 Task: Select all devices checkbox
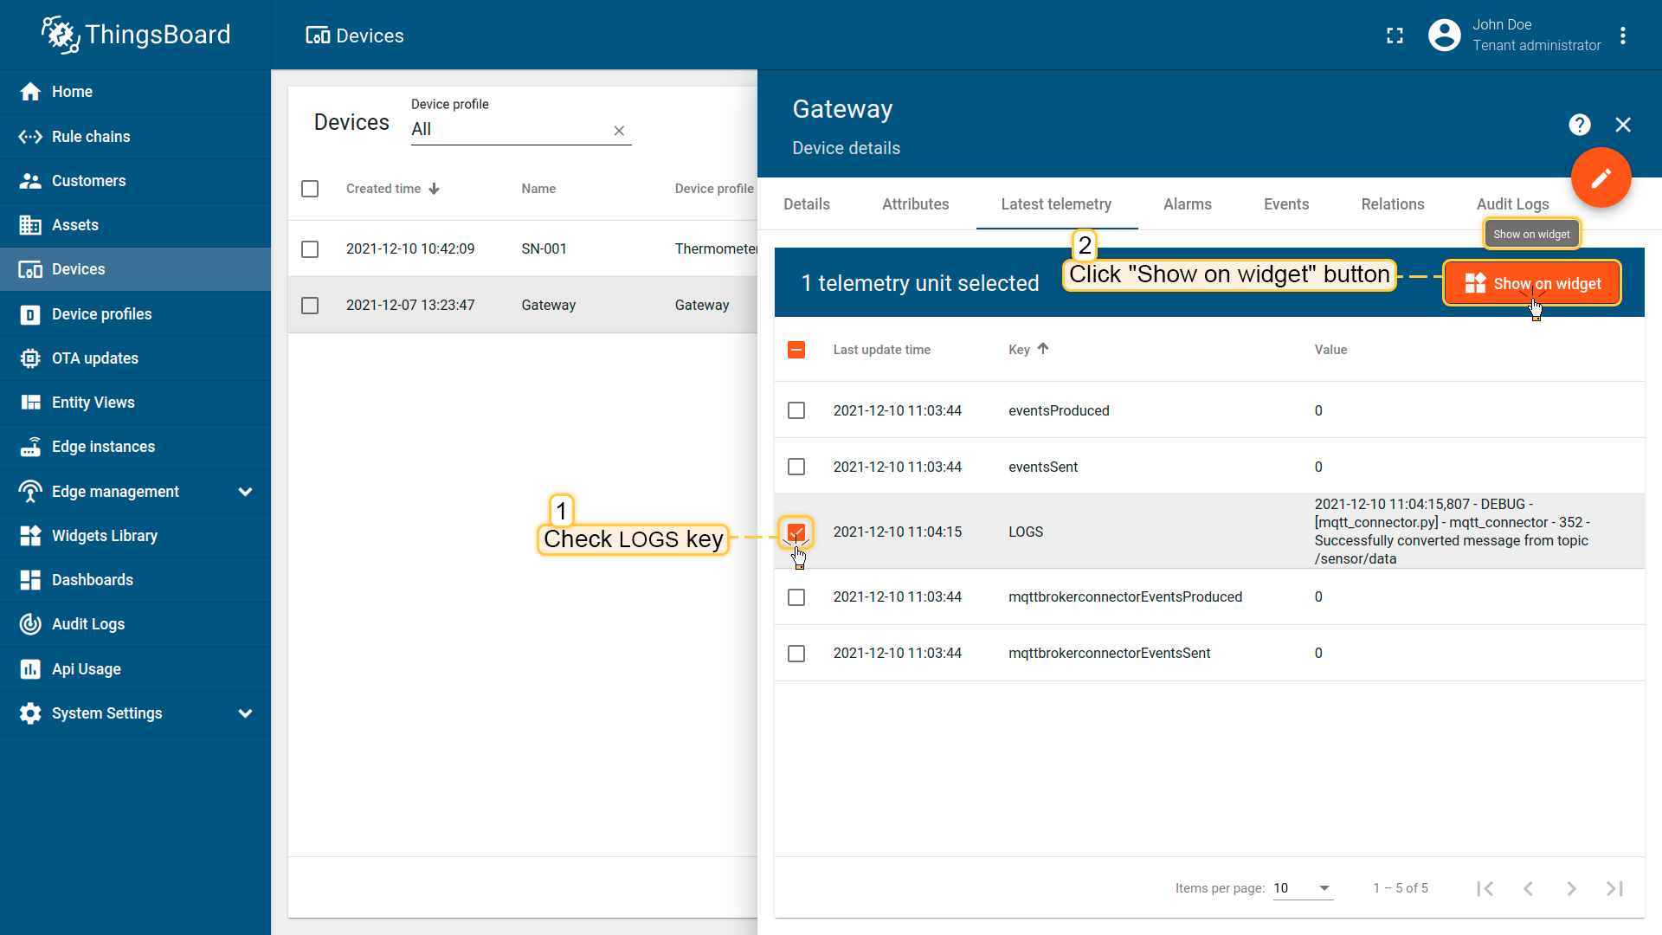click(x=310, y=189)
